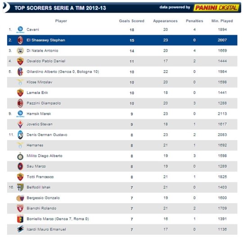Screen dimensions: 243x237
Task: Sort by the Goals Scored column header
Action: pyautogui.click(x=131, y=21)
